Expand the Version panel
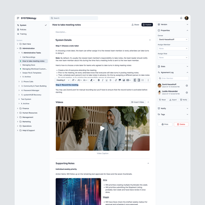Viewport: 205px width, 205px height. 187,25
